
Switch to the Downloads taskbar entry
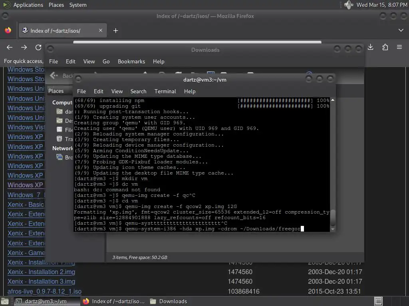click(169, 301)
